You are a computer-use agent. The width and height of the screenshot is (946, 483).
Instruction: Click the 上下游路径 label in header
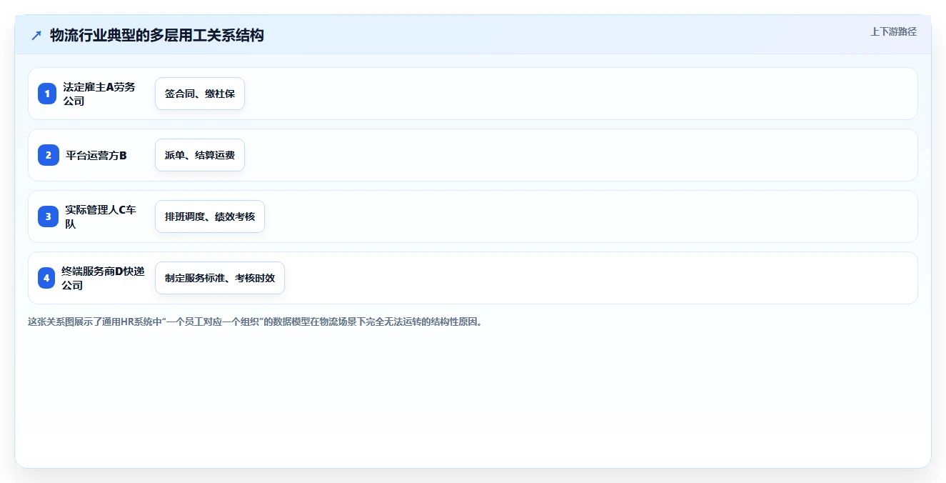point(893,31)
